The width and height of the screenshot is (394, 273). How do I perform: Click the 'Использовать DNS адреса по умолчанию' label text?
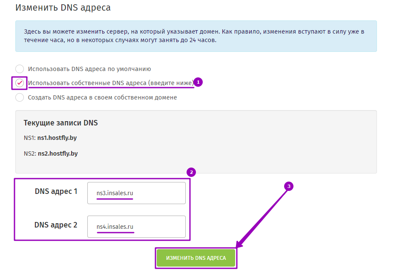point(89,69)
